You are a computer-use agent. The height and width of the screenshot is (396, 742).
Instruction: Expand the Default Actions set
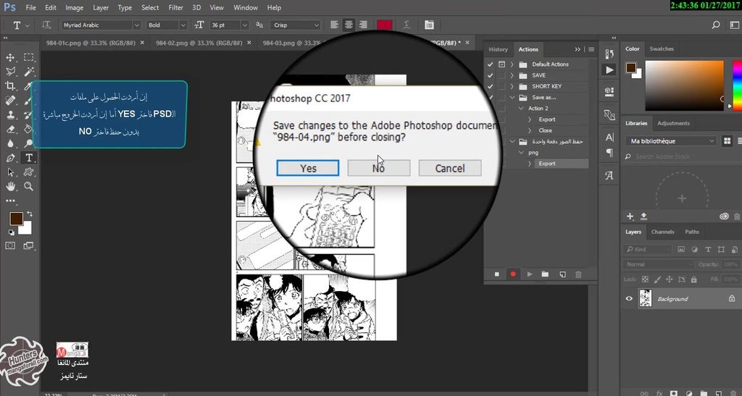pyautogui.click(x=512, y=64)
